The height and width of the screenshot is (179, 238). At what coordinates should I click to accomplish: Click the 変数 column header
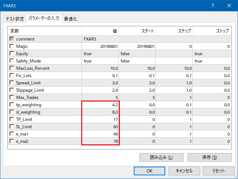[45, 31]
